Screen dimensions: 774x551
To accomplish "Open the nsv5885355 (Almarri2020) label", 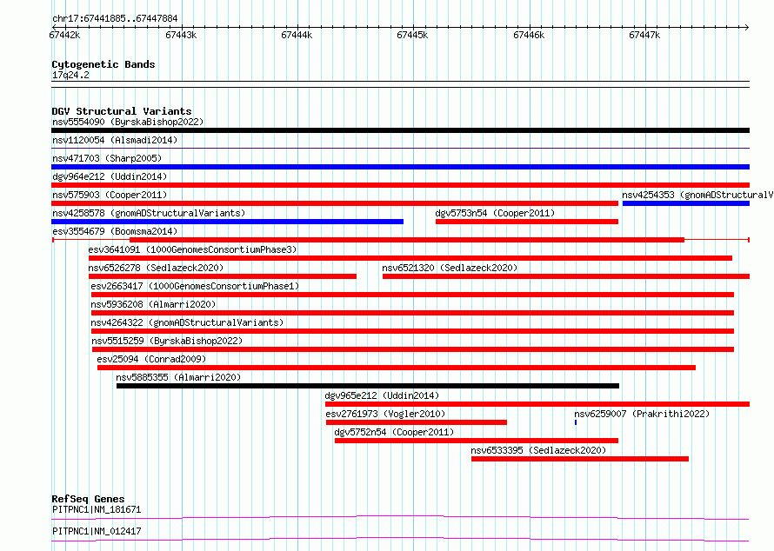I will pos(178,377).
